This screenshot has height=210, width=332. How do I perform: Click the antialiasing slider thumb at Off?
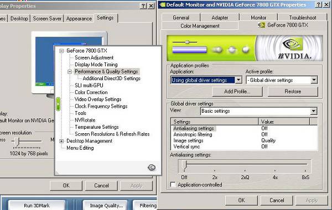184,165
